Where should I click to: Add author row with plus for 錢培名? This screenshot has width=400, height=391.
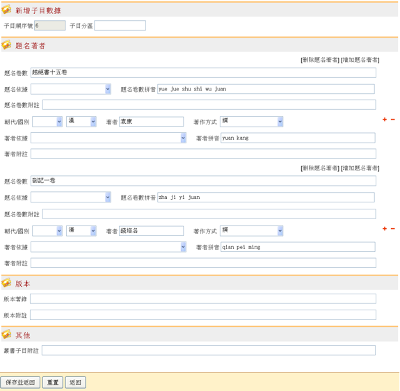point(385,229)
